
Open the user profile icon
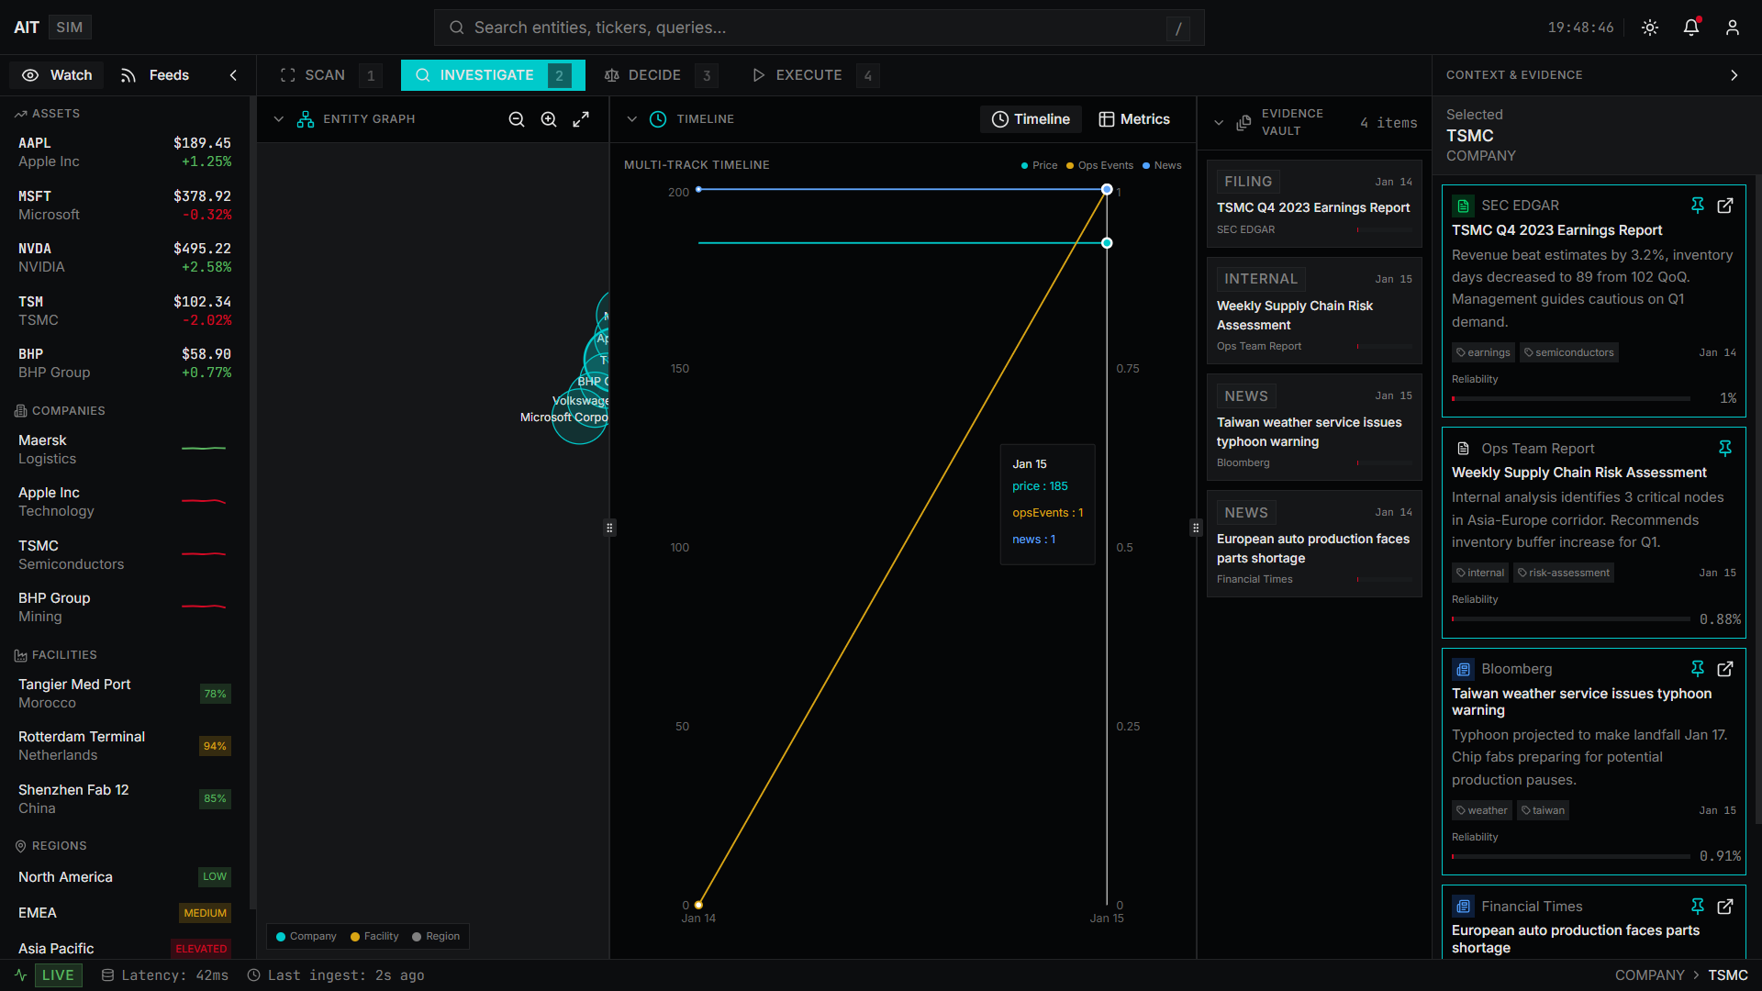point(1733,28)
